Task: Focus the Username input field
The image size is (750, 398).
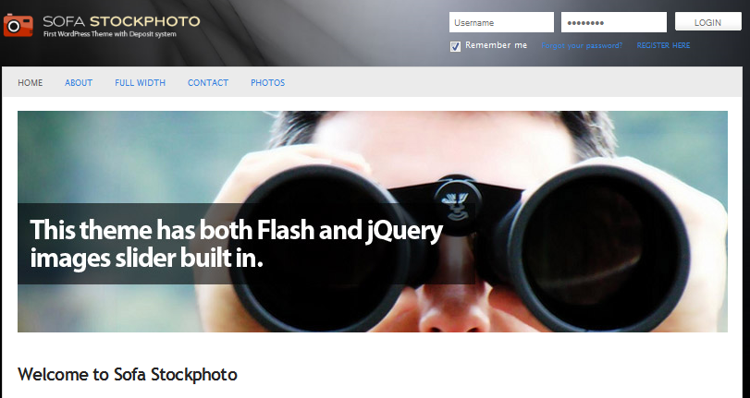Action: point(501,22)
